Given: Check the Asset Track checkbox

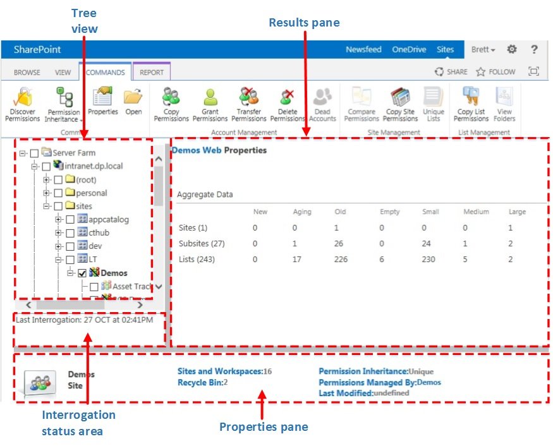Looking at the screenshot, I should coord(94,287).
